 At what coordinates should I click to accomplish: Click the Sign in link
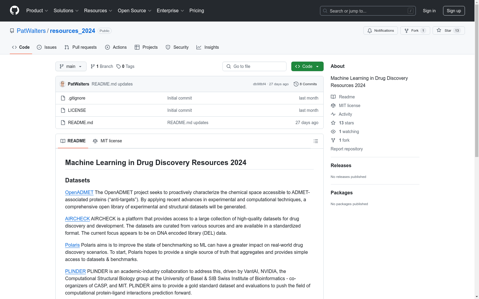429,11
